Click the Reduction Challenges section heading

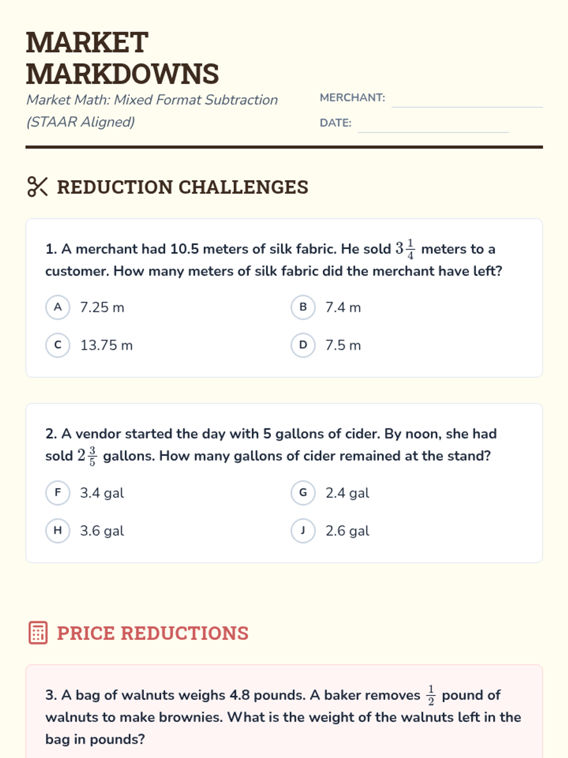182,187
